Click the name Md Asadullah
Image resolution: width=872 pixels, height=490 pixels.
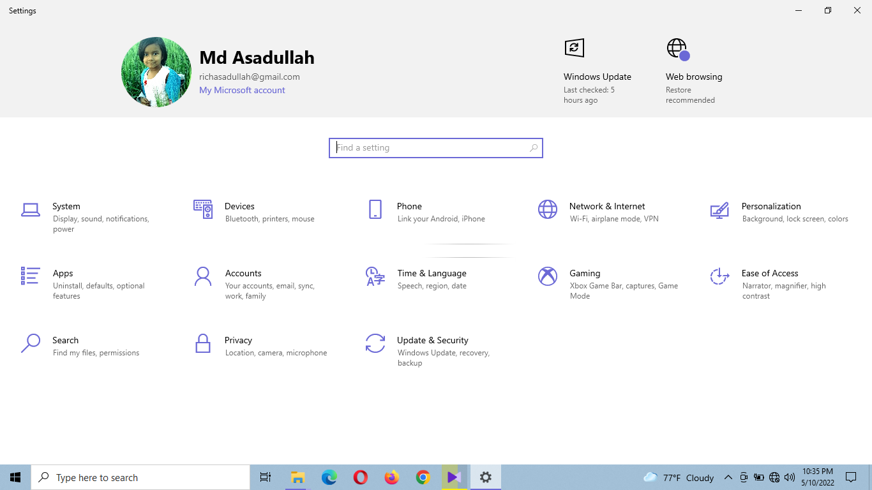257,57
